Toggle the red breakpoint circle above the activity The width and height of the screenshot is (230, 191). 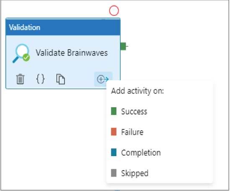point(114,10)
